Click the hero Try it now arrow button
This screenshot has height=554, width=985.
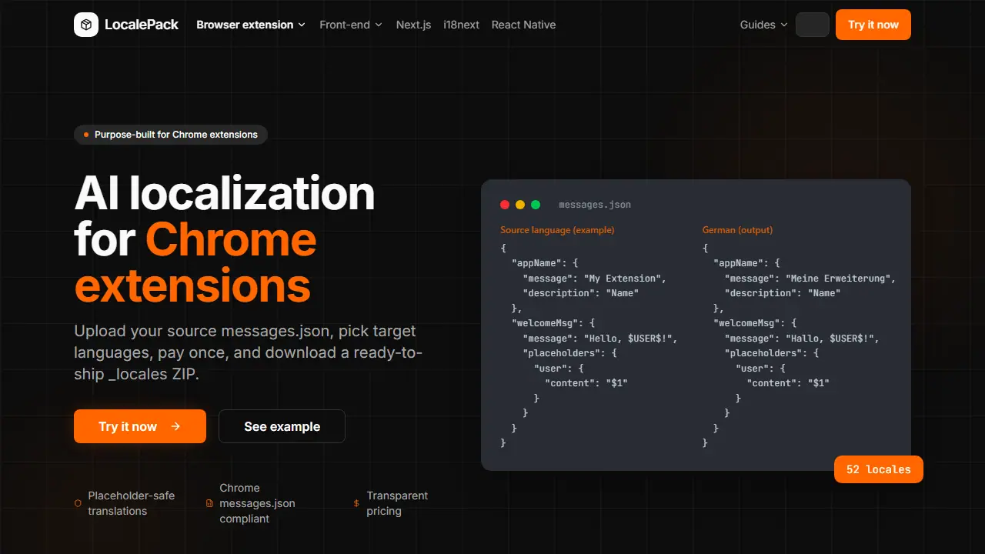coord(140,426)
